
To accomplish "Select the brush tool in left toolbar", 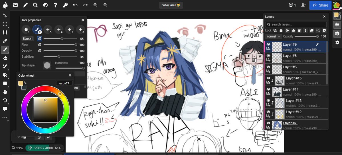I will point(5,49).
